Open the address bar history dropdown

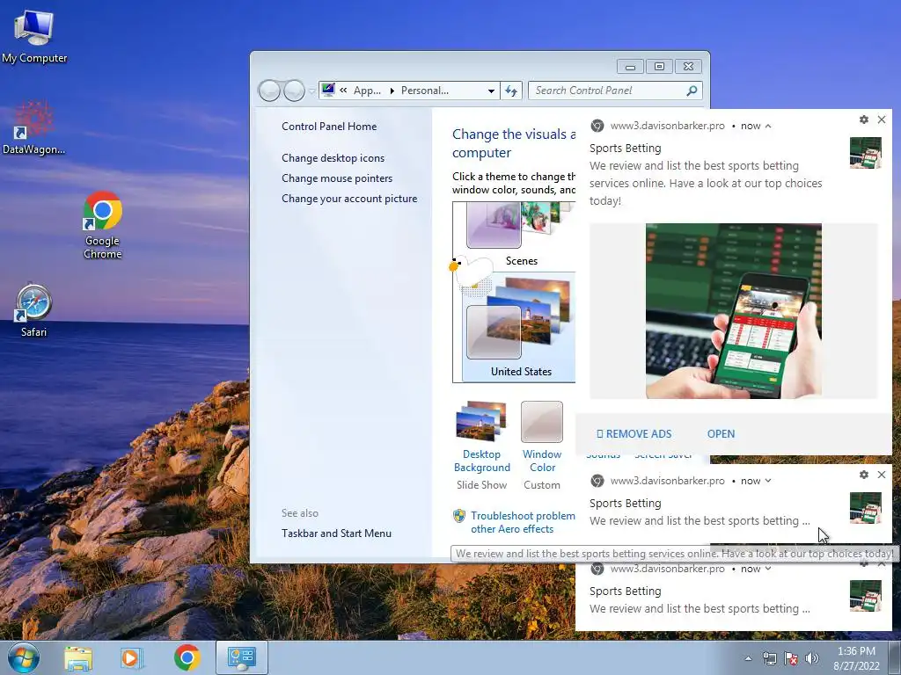point(491,91)
